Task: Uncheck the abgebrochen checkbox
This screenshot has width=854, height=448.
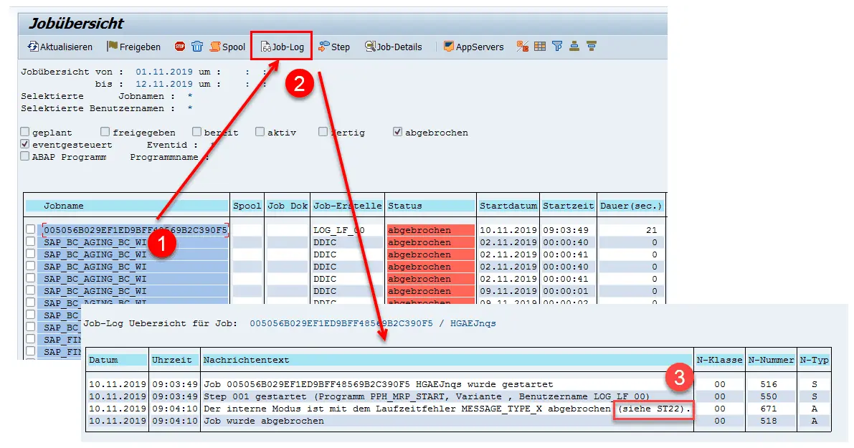Action: [x=398, y=132]
